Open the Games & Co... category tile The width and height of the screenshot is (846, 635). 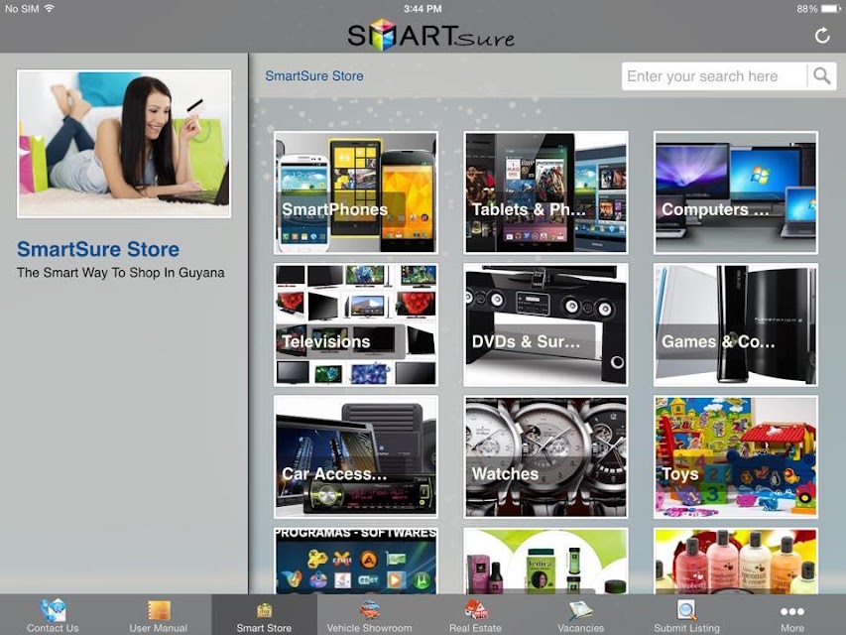736,324
